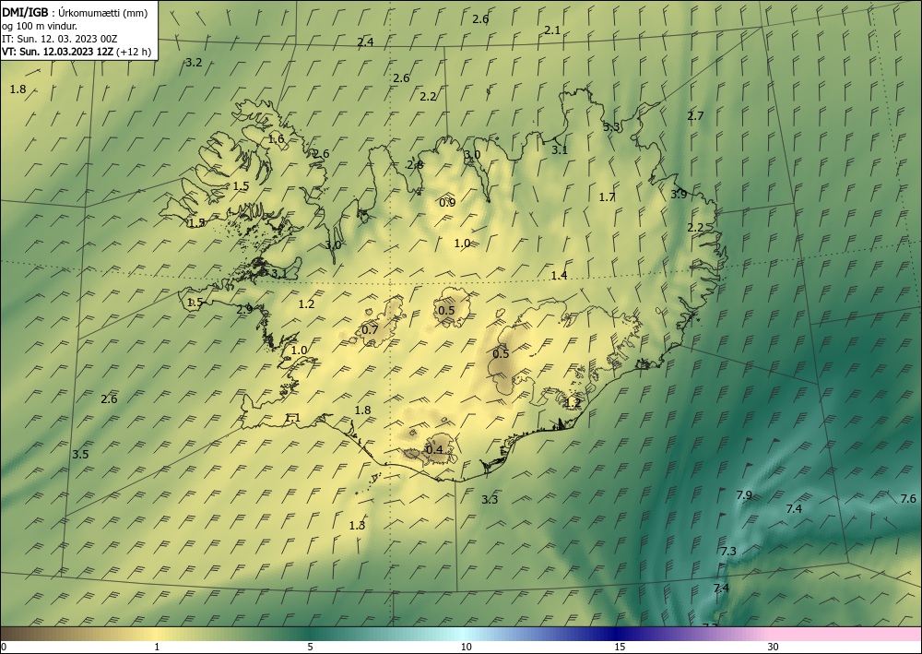Click the '5' label on the color scale
Screen dimensions: 922x654
[x=310, y=648]
